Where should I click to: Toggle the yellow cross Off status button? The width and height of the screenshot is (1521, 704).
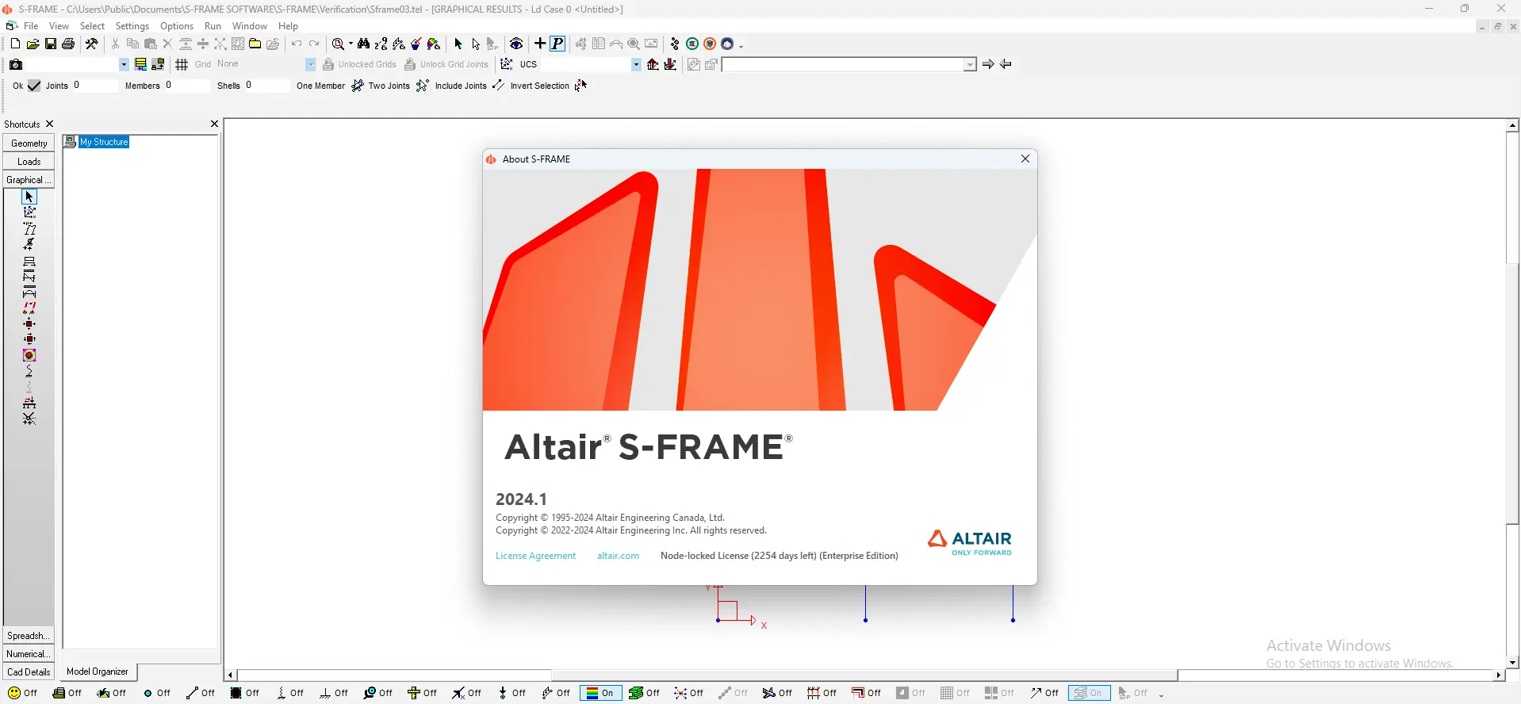click(x=423, y=693)
